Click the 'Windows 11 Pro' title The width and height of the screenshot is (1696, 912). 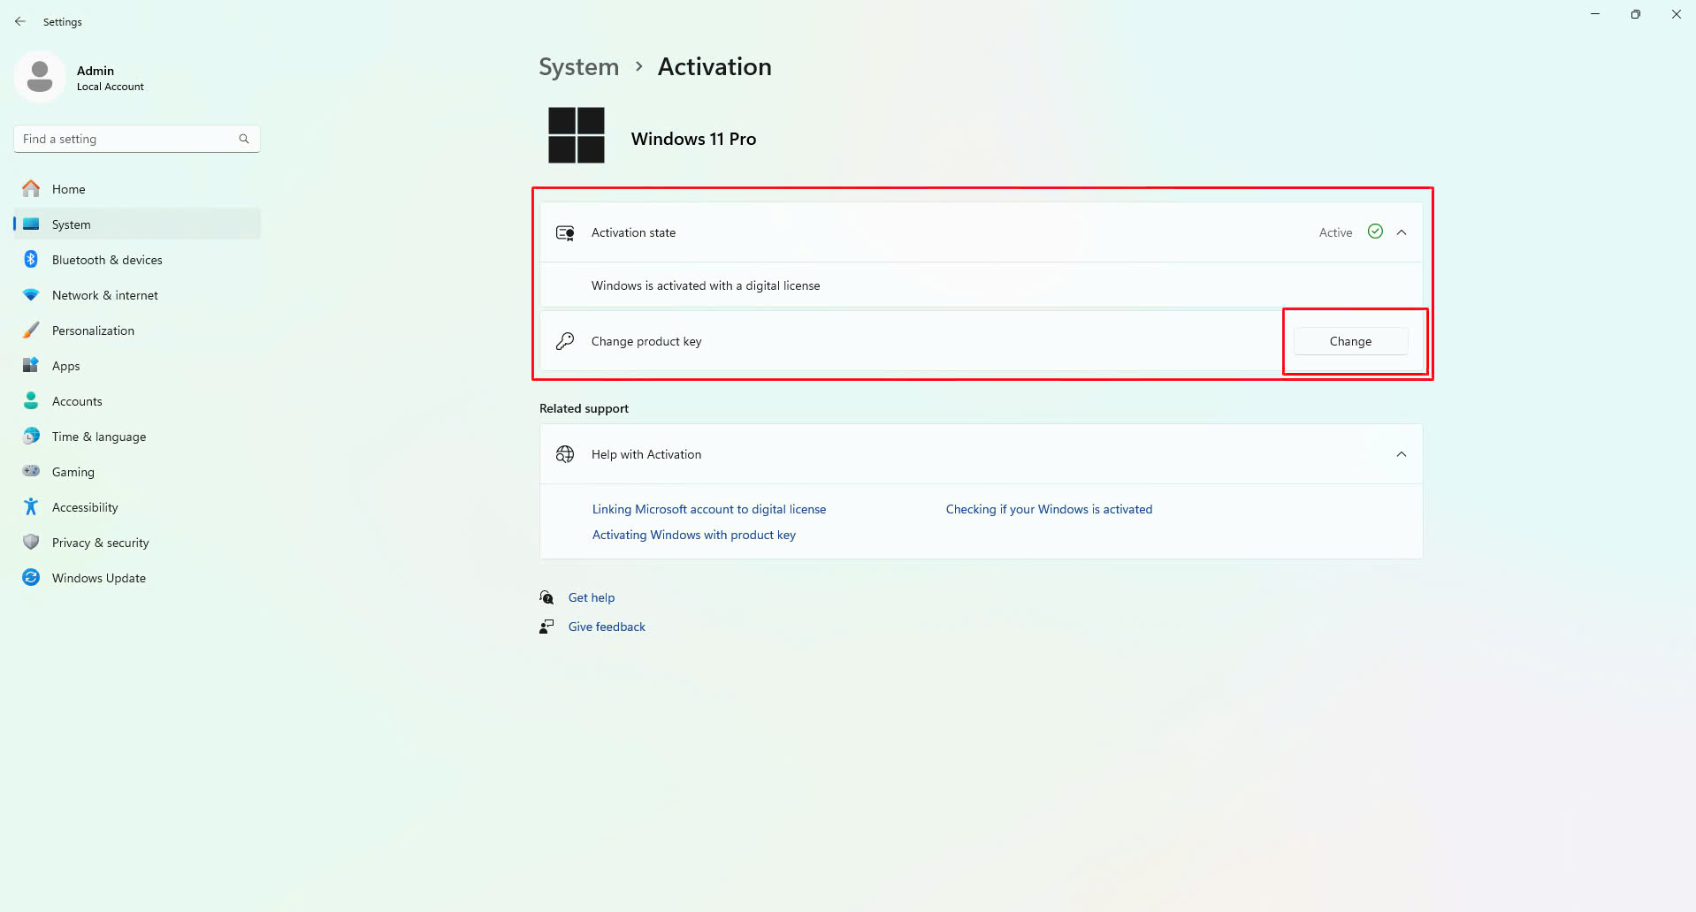693,139
